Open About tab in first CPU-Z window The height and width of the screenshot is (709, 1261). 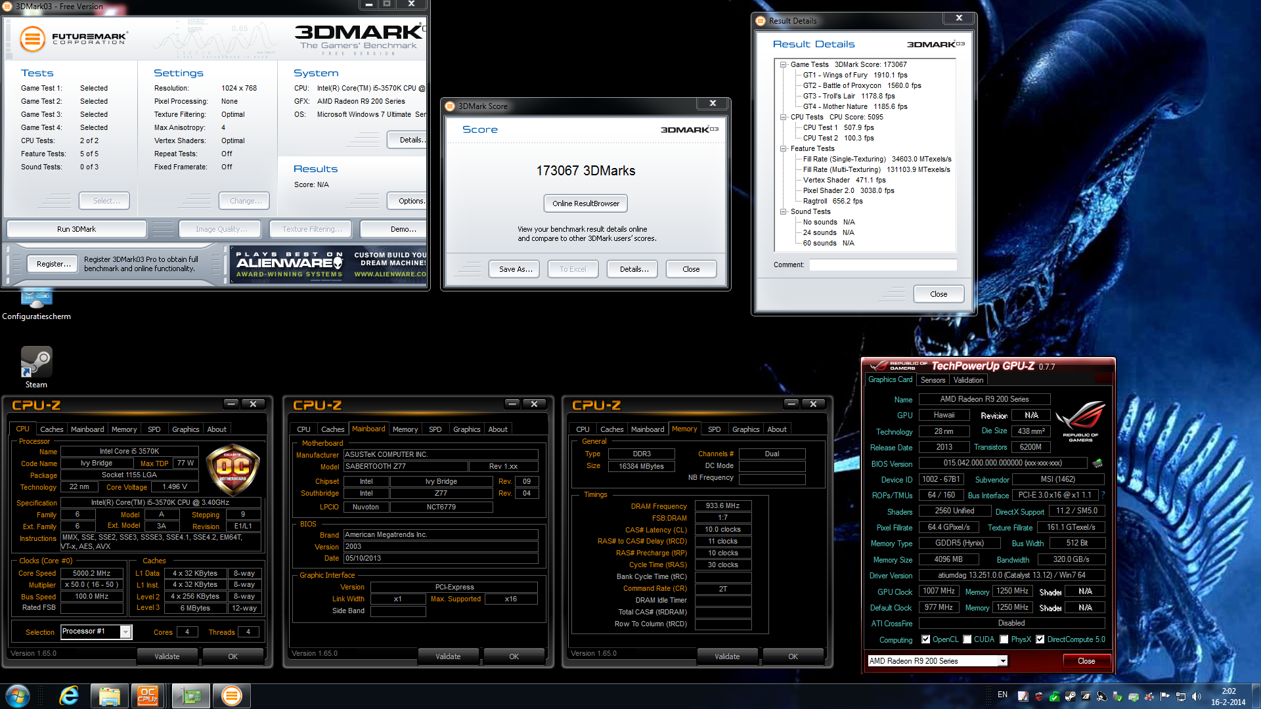[x=217, y=429]
